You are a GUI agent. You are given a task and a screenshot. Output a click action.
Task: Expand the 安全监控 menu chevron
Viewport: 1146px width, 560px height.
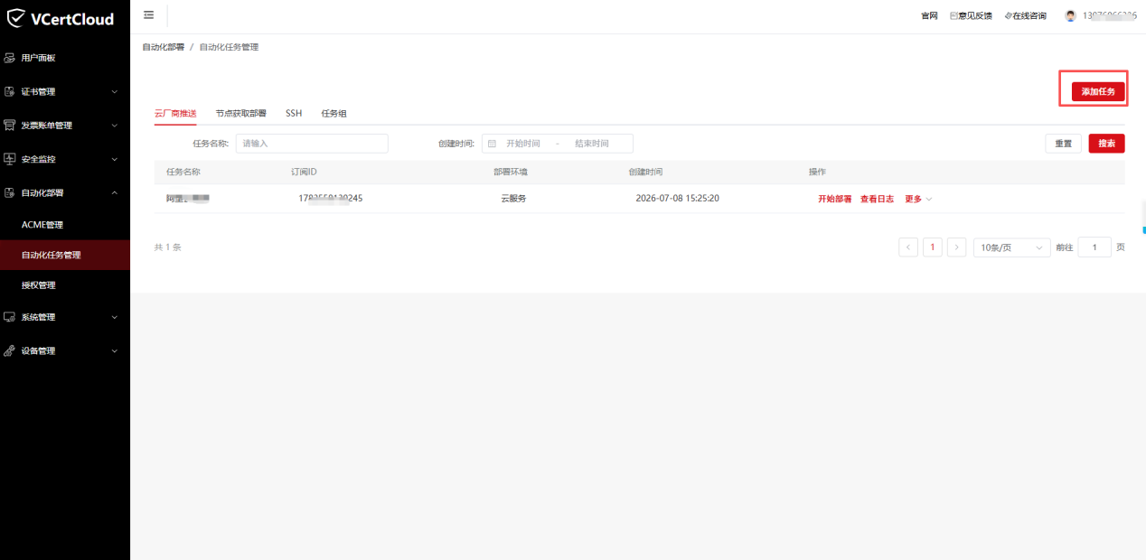pyautogui.click(x=114, y=159)
